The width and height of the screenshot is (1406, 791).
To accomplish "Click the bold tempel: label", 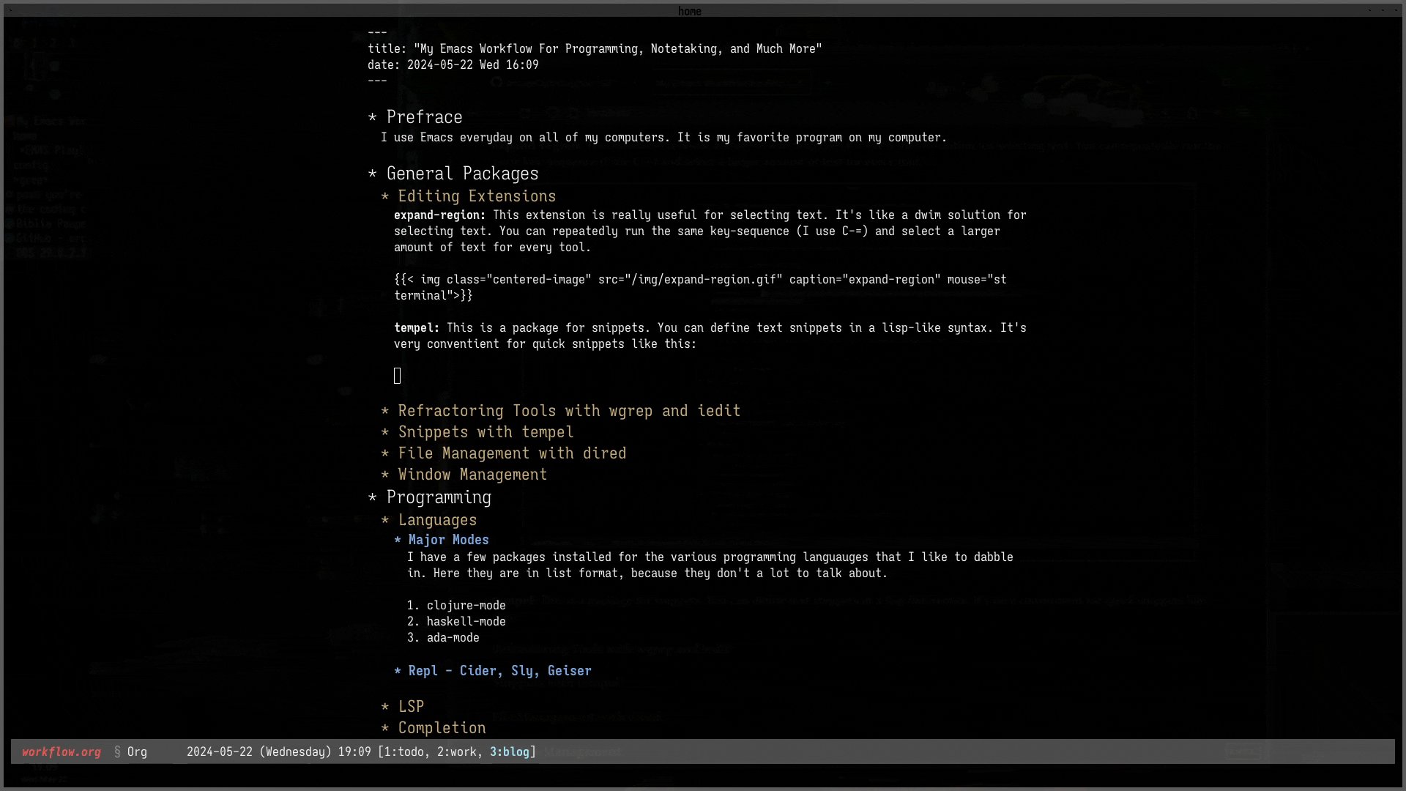I will 417,328.
